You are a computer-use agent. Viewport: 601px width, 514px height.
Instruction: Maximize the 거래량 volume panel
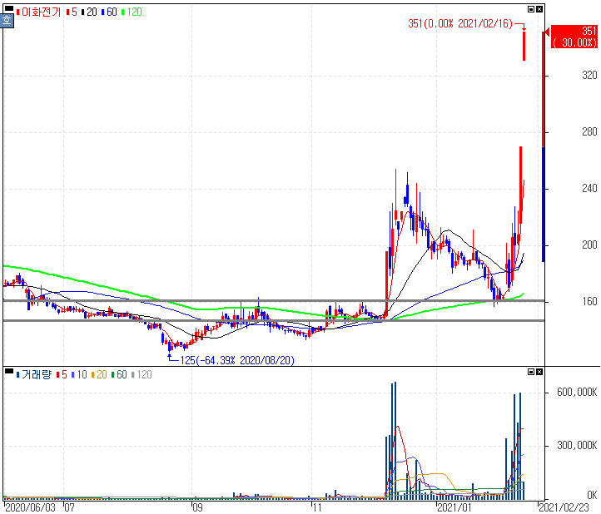pyautogui.click(x=531, y=372)
